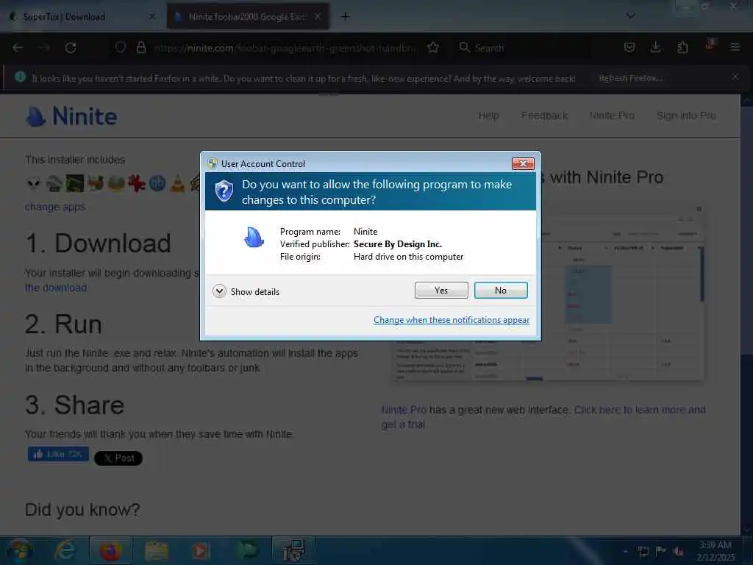Click the 'change apps' link
The image size is (753, 565).
(55, 207)
